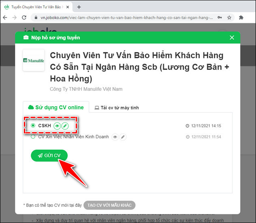Select the Tuyển Chuyên Viên Tư Vấn Bảo browser tab
The image size is (256, 223).
coord(36,7)
